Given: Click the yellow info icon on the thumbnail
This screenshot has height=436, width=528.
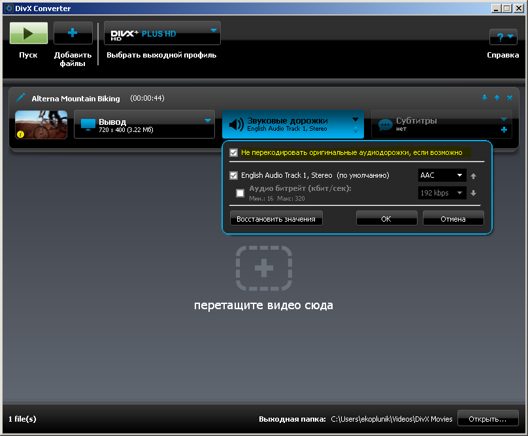Looking at the screenshot, I should pyautogui.click(x=20, y=134).
